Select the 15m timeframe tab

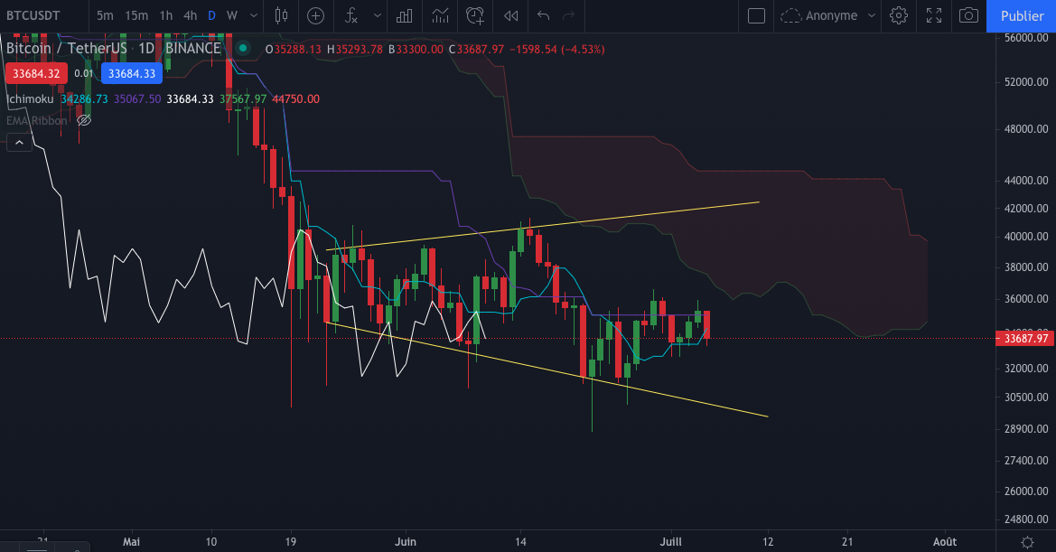136,15
